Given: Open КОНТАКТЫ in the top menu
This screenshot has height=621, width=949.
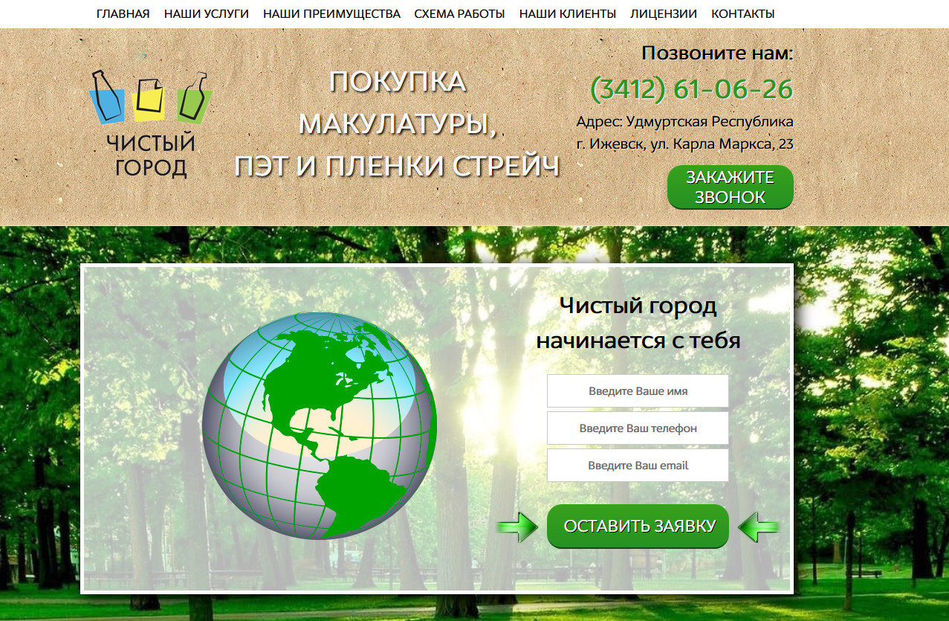Looking at the screenshot, I should 743,13.
